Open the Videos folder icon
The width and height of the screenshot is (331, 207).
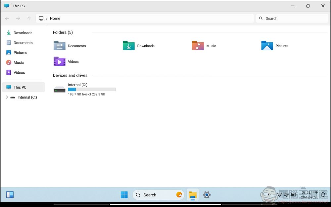(x=59, y=61)
